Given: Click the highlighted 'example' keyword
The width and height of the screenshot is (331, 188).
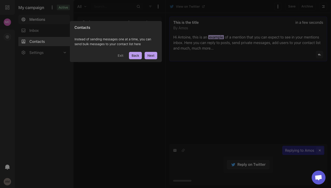Looking at the screenshot, I should pos(216,37).
